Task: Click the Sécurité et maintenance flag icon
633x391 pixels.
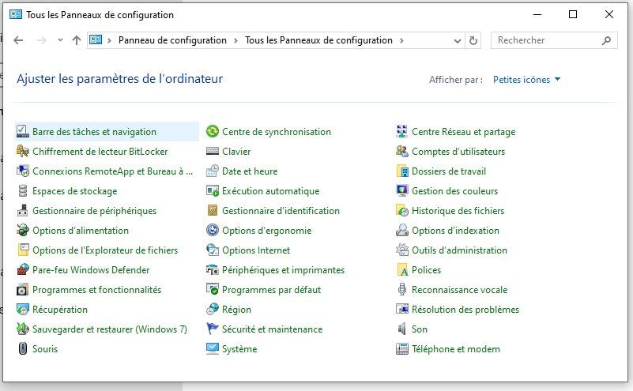Action: coord(213,329)
